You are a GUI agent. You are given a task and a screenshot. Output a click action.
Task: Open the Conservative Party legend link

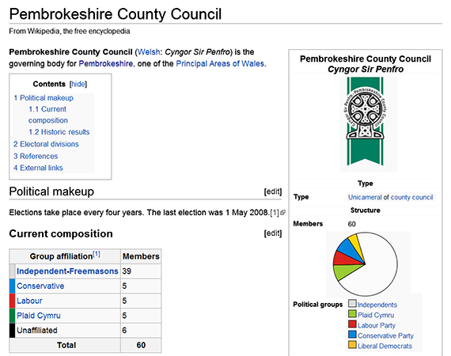(385, 336)
